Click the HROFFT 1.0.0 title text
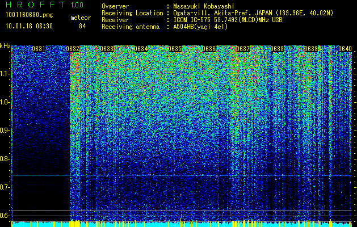 tap(44, 5)
